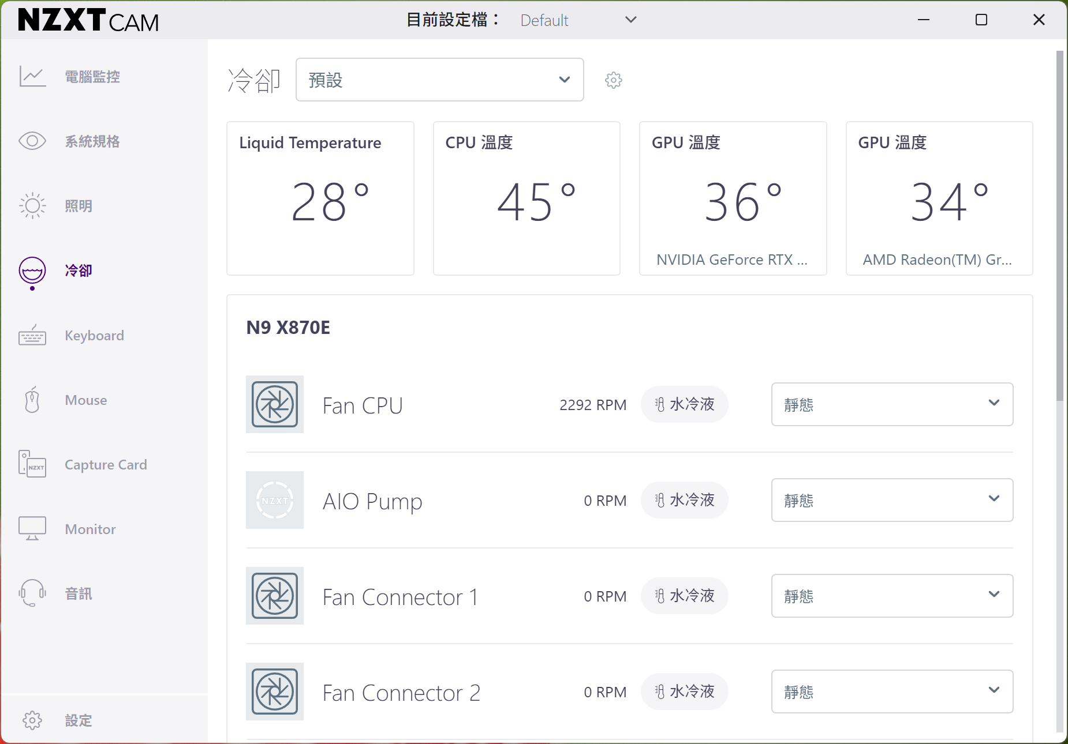Viewport: 1068px width, 744px height.
Task: Click the vertical scrollbar thumb
Action: 1060,225
